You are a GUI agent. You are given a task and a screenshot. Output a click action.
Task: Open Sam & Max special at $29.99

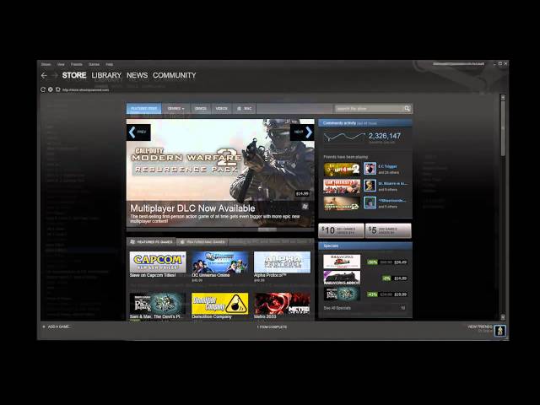pos(342,294)
